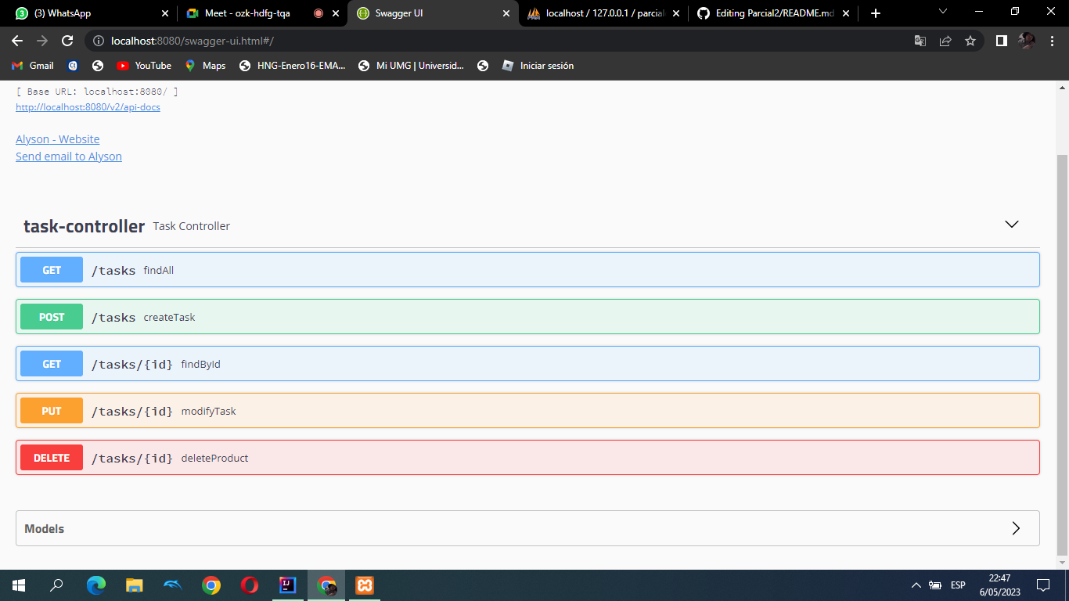
Task: Switch to the Meet ozk-hdfg-tqa tab
Action: pyautogui.click(x=262, y=13)
